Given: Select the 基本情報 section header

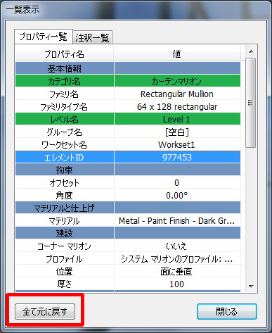Looking at the screenshot, I should (x=128, y=68).
